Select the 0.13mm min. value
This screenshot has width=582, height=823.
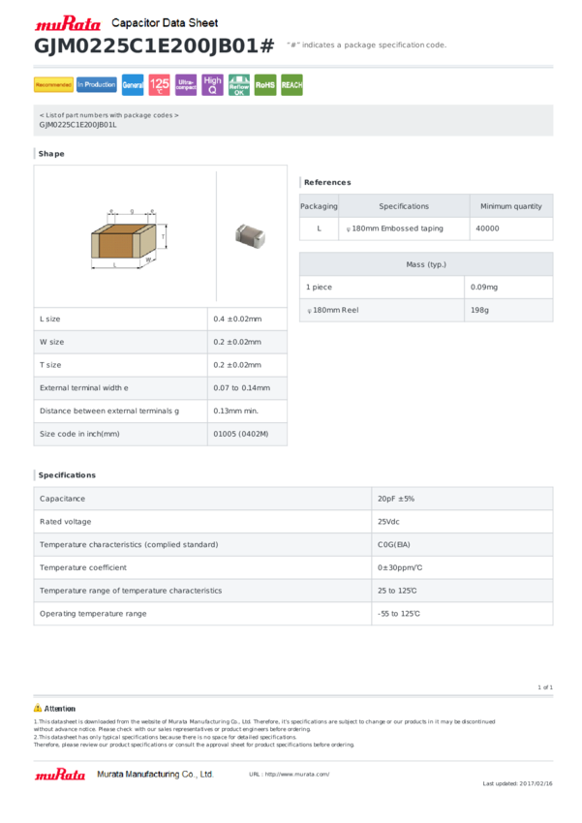[x=235, y=411]
